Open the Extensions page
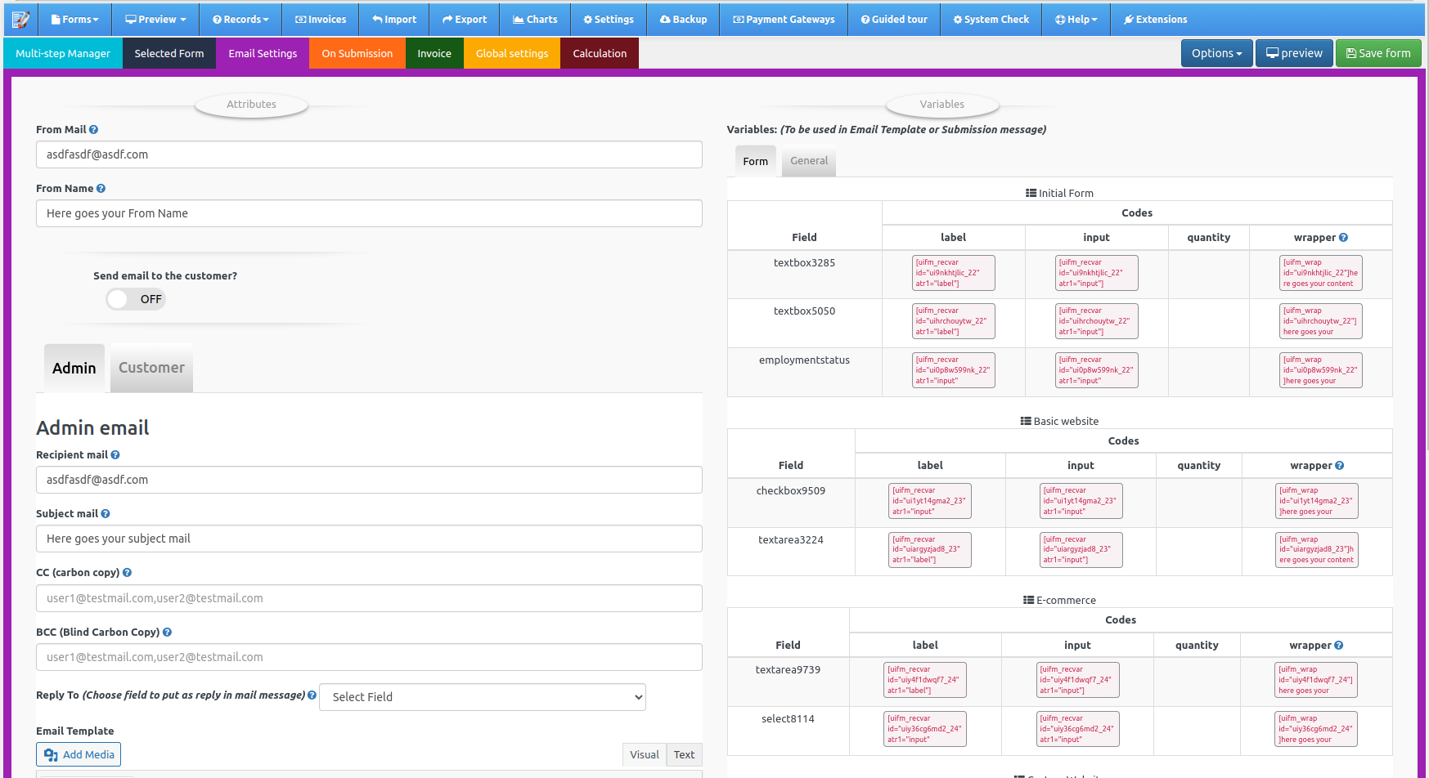 [1154, 19]
